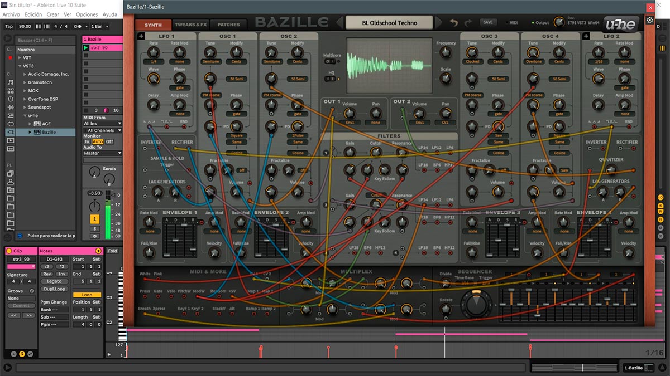Click the Legato button
The image size is (670, 376).
click(x=55, y=281)
